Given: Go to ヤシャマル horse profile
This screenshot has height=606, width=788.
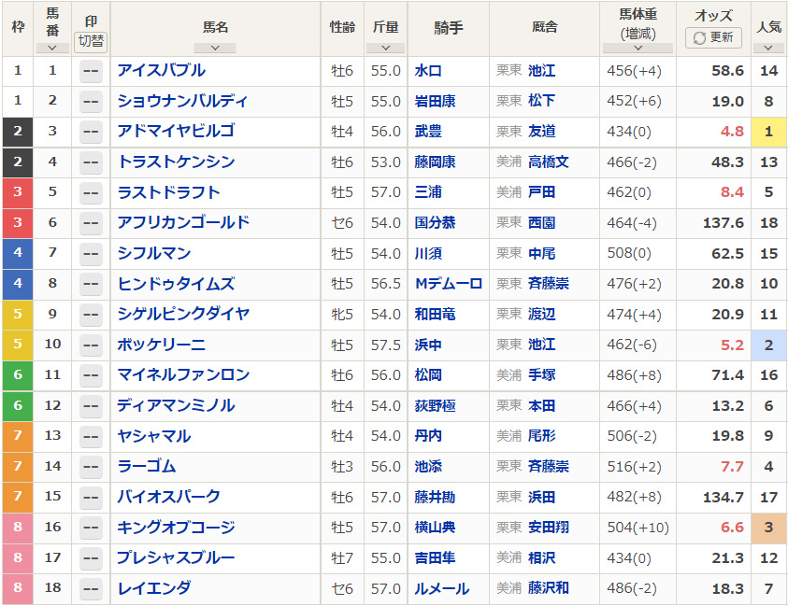Looking at the screenshot, I should point(154,436).
